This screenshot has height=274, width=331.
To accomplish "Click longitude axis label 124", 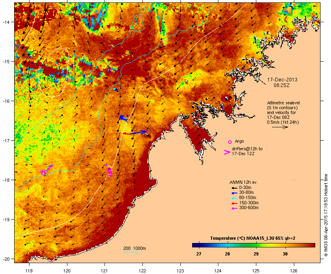I will tap(218, 271).
